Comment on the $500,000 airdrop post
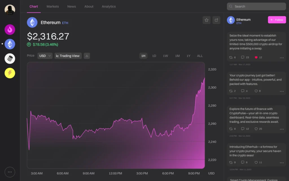Viewport: 289px width, 181px height. coord(242,57)
